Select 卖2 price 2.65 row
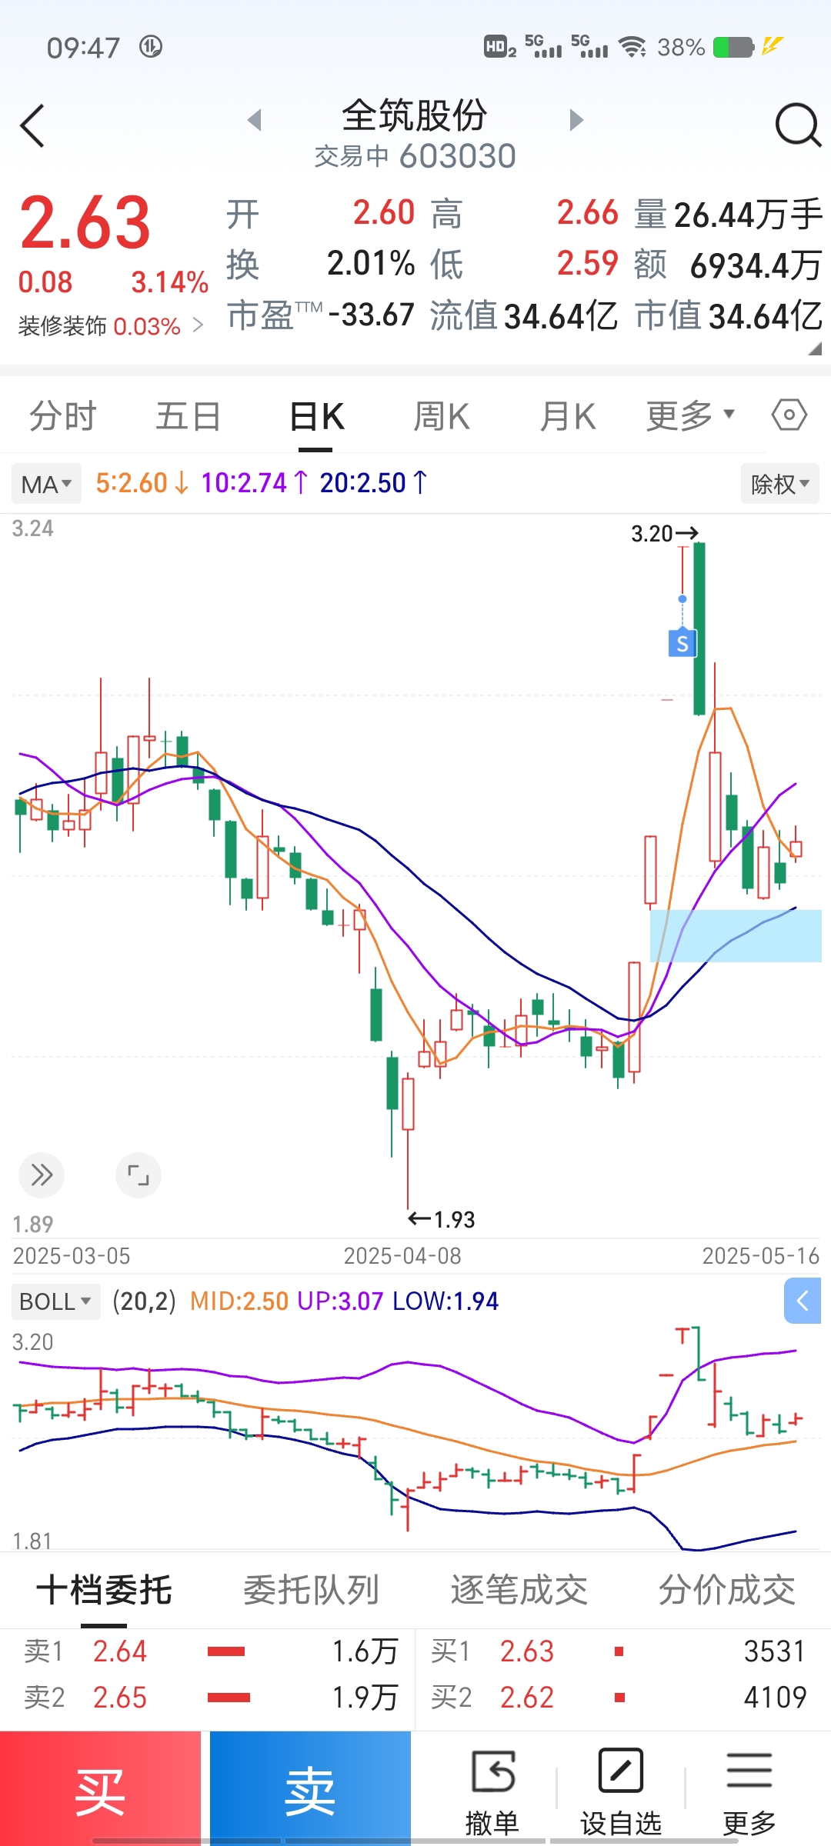 [x=208, y=1698]
